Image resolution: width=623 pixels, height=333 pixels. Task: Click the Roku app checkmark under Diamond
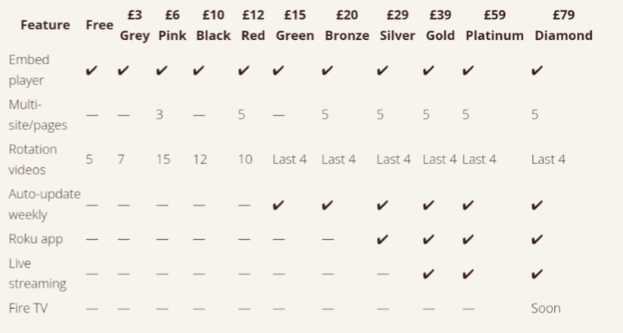pyautogui.click(x=537, y=240)
